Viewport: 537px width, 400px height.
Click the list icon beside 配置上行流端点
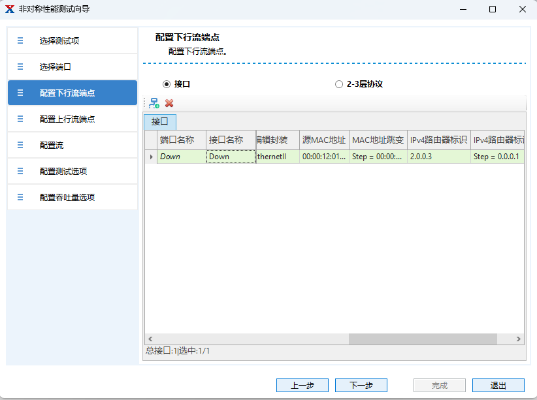click(x=20, y=119)
